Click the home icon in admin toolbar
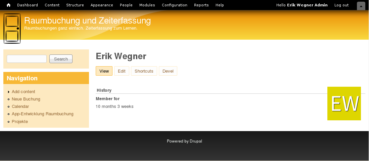This screenshot has width=369, height=161. tap(8, 5)
